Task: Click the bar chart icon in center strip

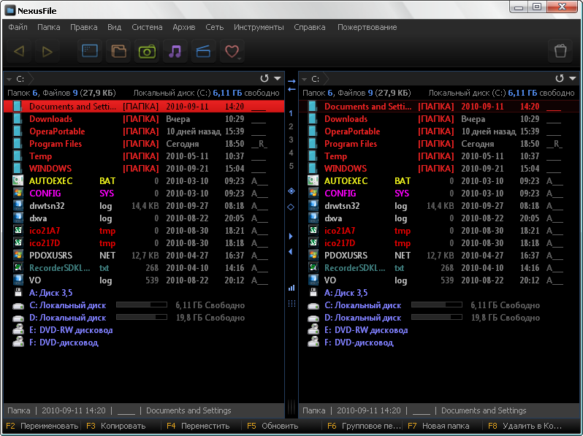Action: 291,288
